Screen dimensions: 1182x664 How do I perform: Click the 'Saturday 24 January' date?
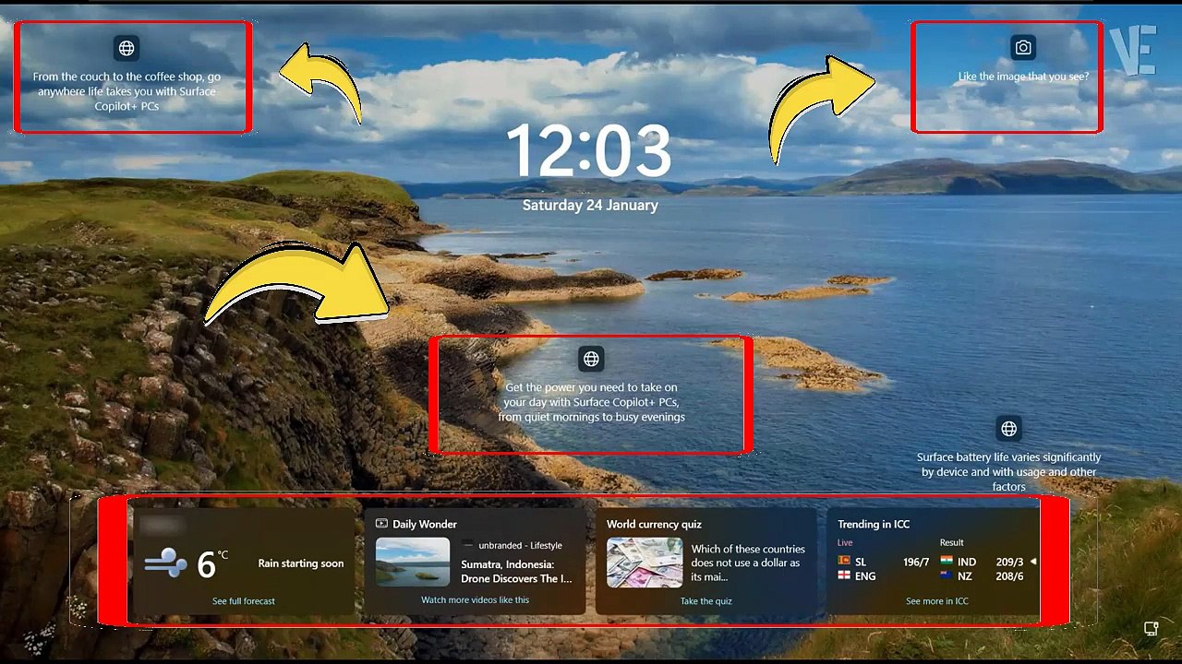[x=590, y=206]
